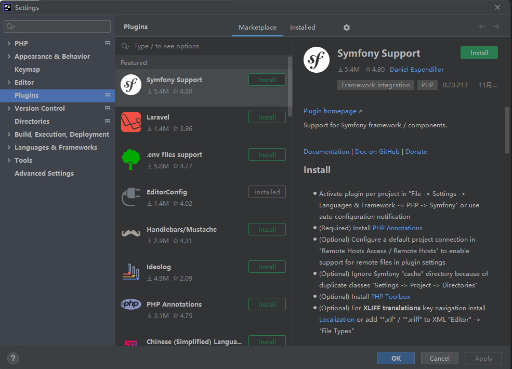The height and width of the screenshot is (369, 512).
Task: Select Advanced Settings in settings tree
Action: pyautogui.click(x=58, y=174)
